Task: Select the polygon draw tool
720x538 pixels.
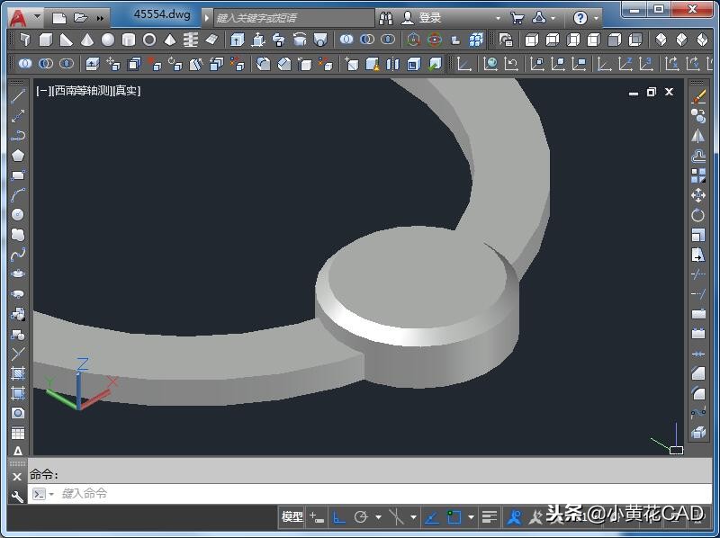Action: coord(18,155)
